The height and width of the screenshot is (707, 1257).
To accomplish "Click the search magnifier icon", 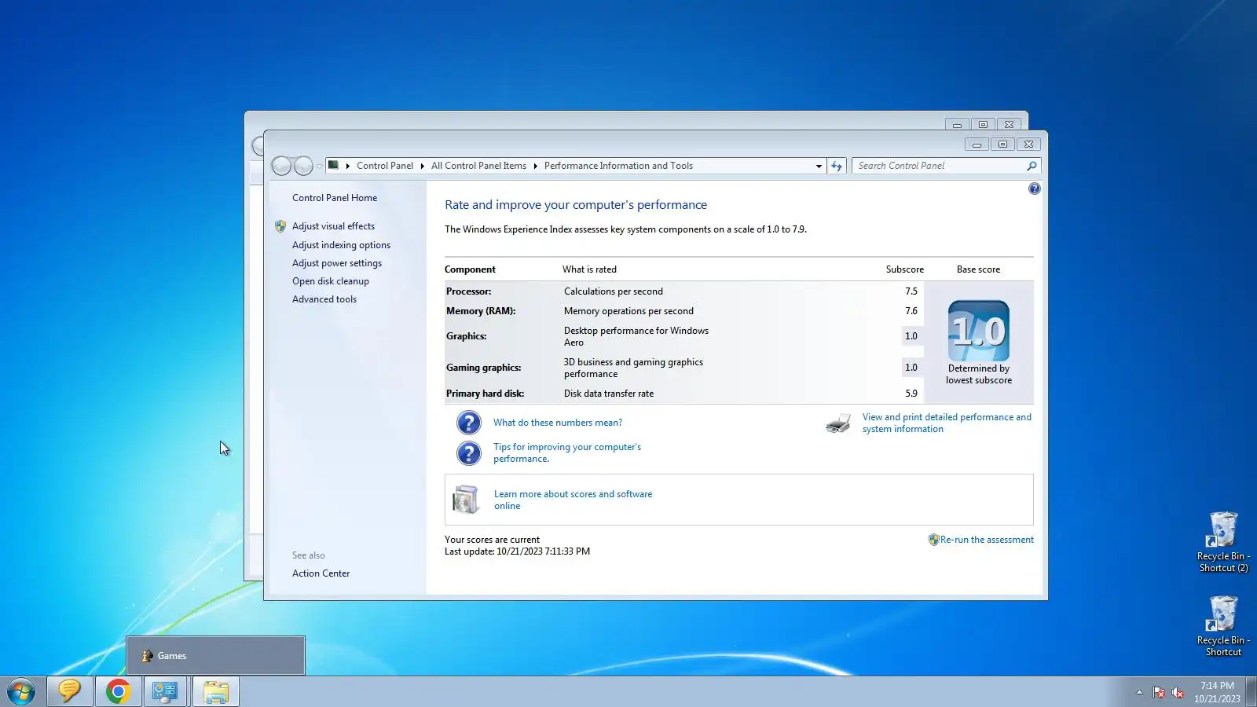I will (x=1032, y=166).
